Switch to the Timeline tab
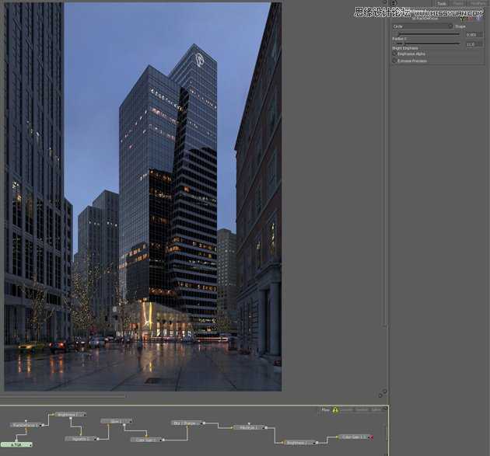Image resolution: width=490 pixels, height=456 pixels. pyautogui.click(x=362, y=410)
